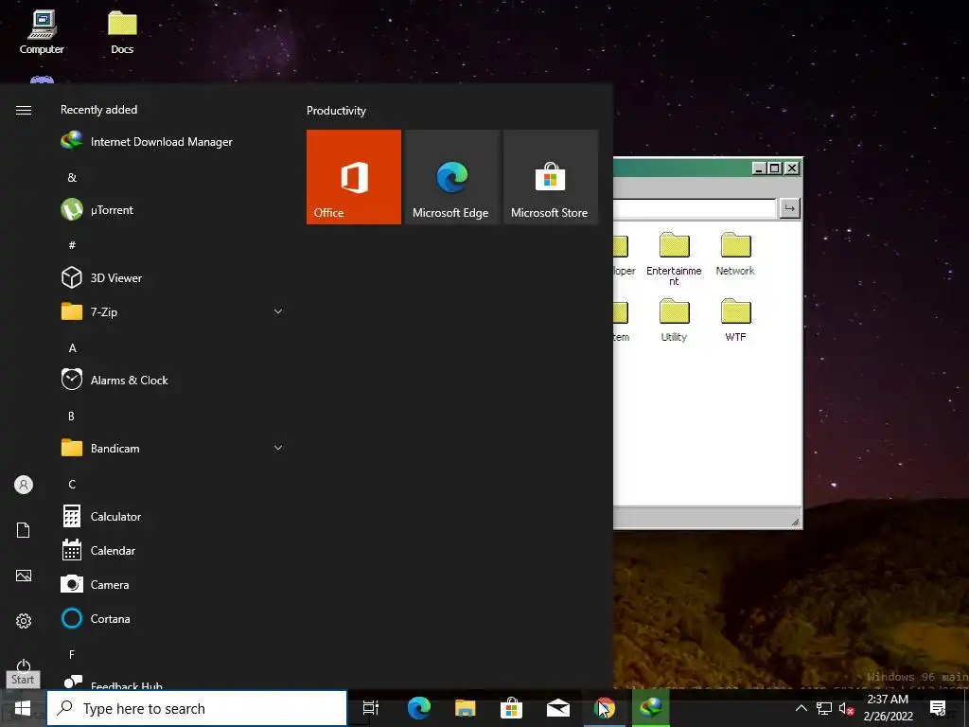Click the # section header
This screenshot has width=969, height=727.
pos(72,245)
